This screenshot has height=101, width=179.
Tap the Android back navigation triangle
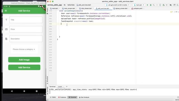pos(12,91)
